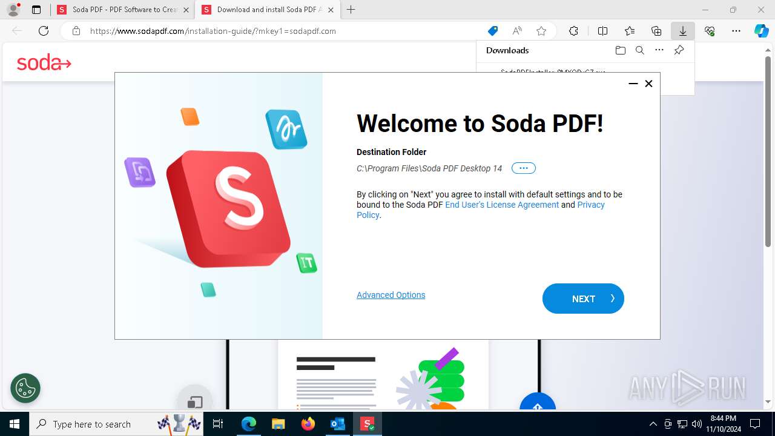View site information lock icon

pos(76,31)
